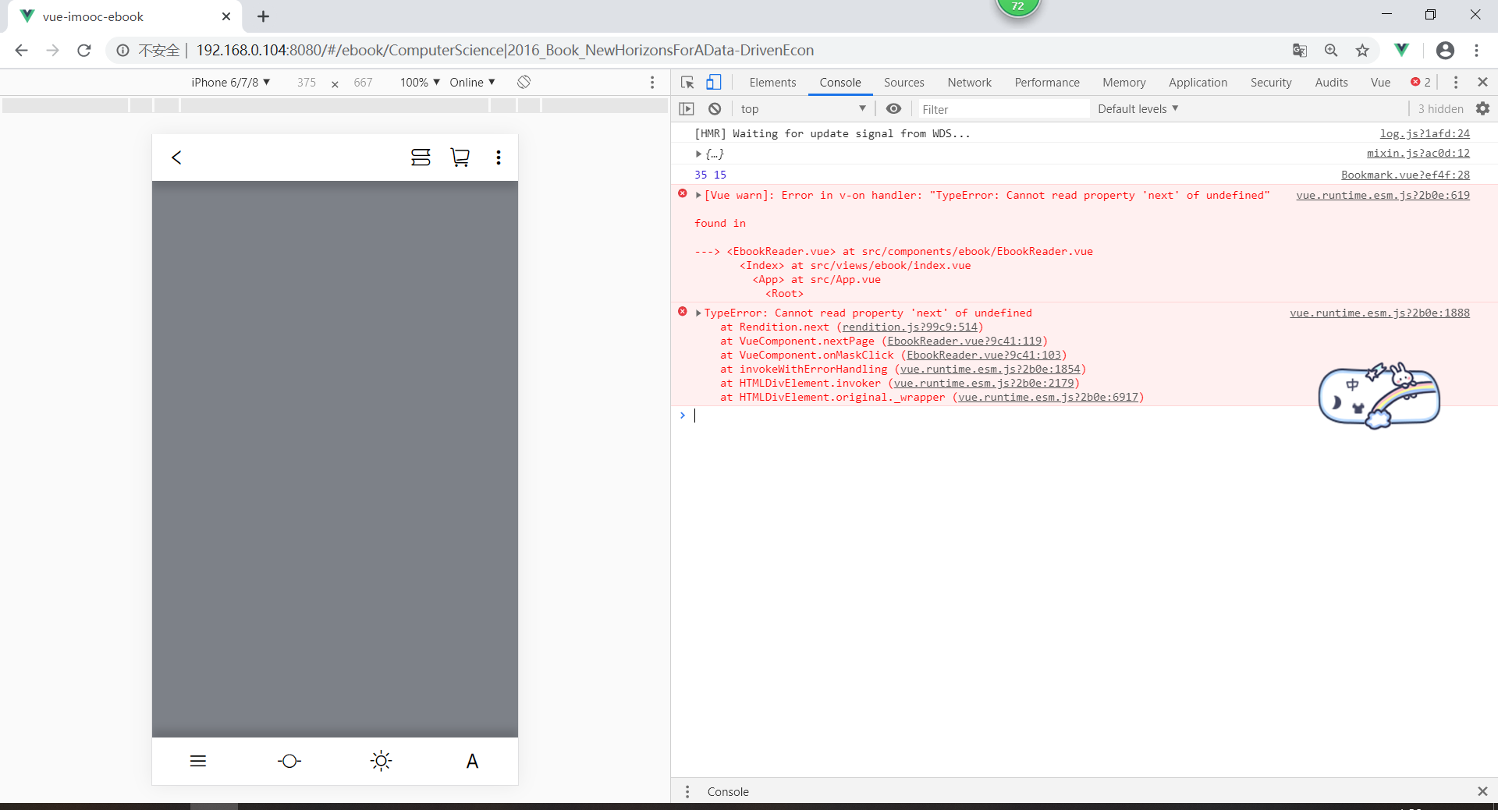Open vue.runtime.esm.js?2b0e:619 link
1498x810 pixels.
coord(1383,195)
